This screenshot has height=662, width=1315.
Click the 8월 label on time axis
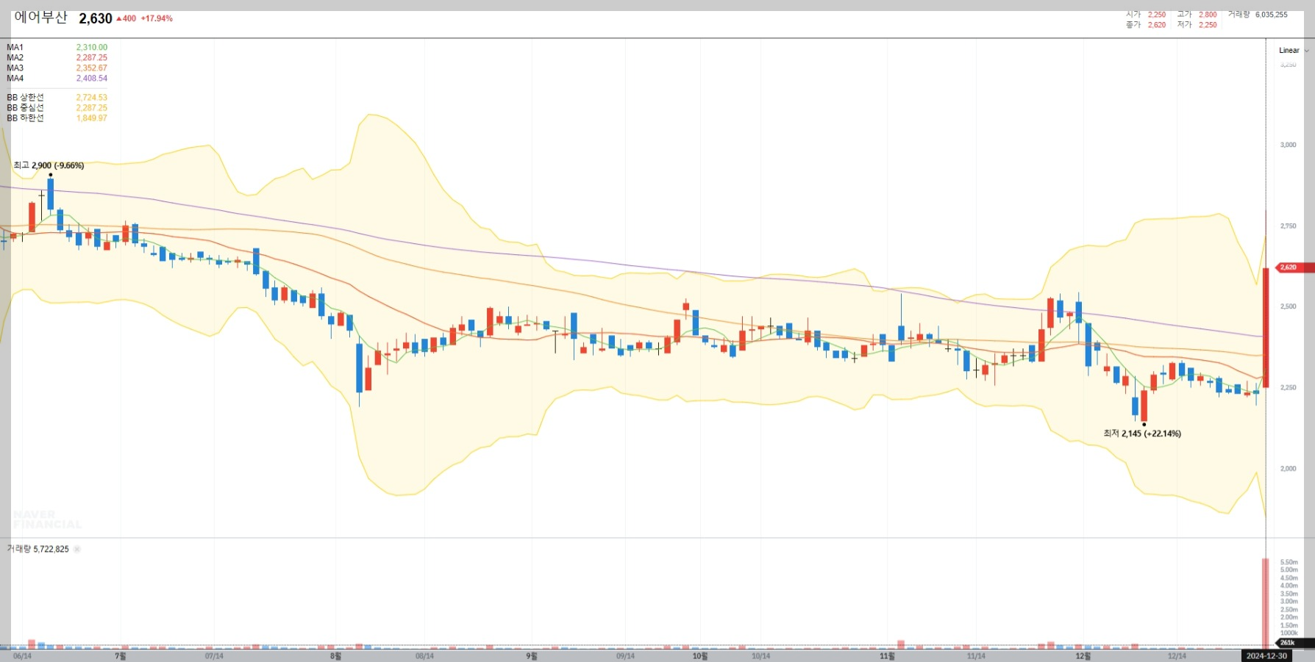coord(335,655)
